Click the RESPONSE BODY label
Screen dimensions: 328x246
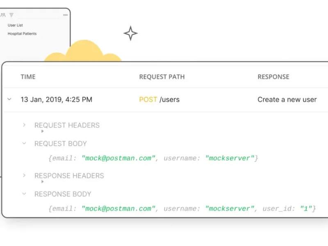tap(63, 194)
